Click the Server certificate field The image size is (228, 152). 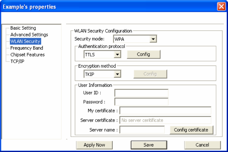165,120
